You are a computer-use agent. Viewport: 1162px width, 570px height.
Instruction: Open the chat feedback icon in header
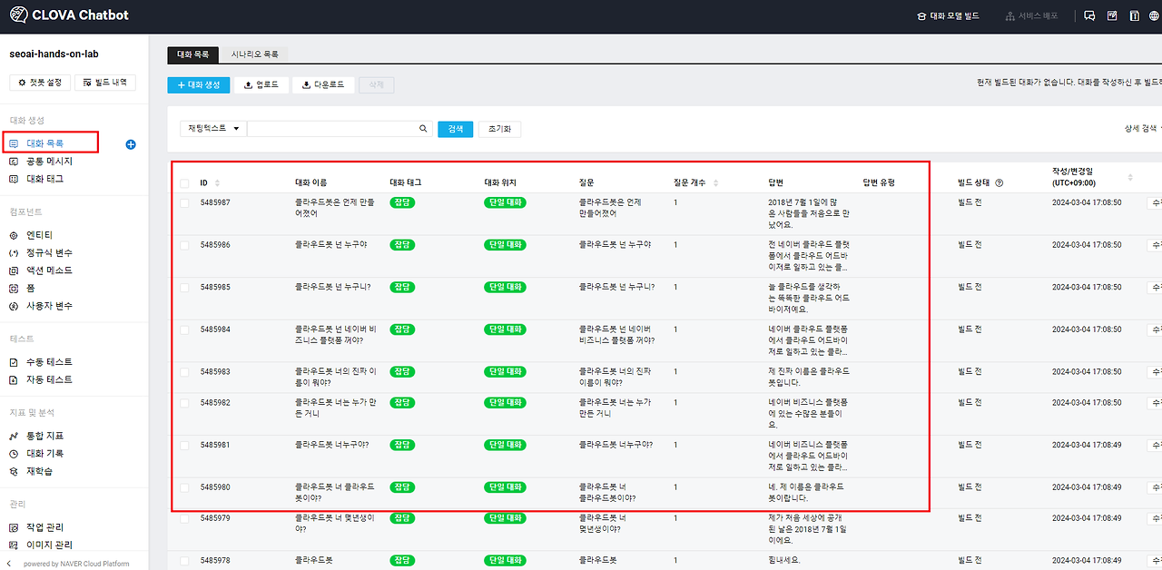click(1089, 16)
